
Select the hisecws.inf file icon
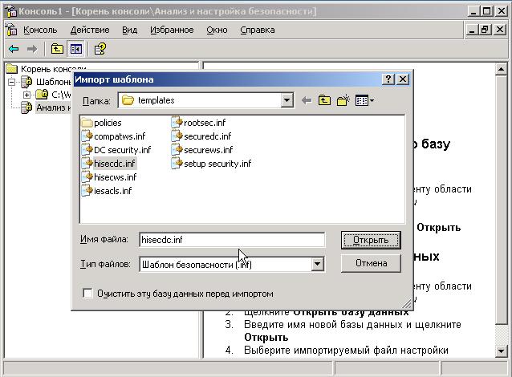(x=87, y=177)
